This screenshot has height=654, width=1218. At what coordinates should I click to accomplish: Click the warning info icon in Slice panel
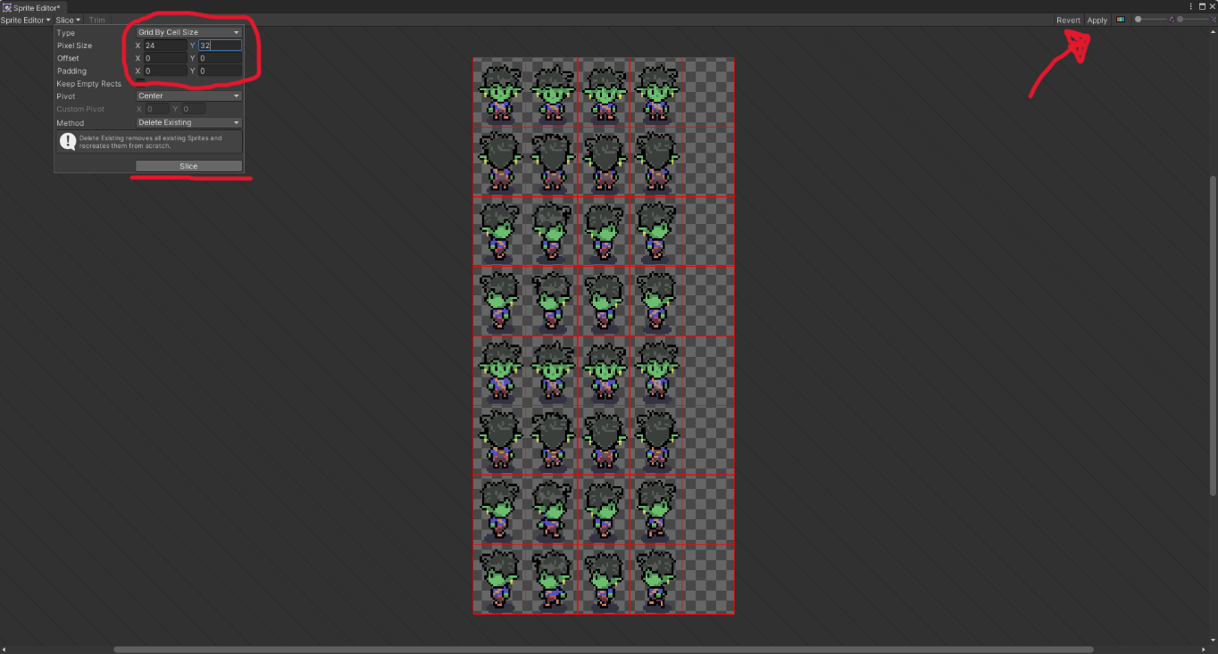(x=67, y=142)
